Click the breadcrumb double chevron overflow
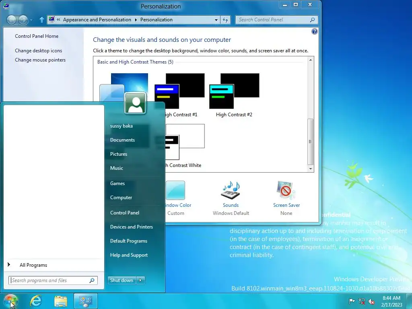This screenshot has height=309, width=412. 58,19
